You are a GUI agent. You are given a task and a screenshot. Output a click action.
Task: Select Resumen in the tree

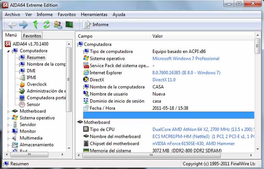pyautogui.click(x=36, y=57)
